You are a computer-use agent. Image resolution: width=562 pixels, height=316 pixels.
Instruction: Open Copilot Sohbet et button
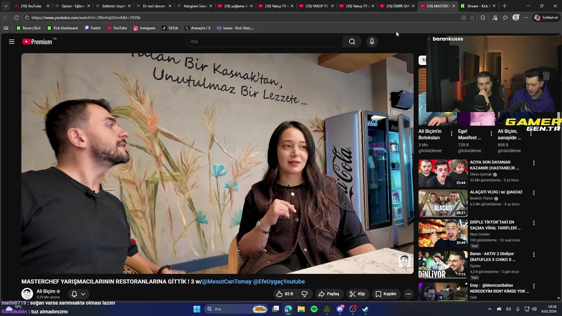click(546, 18)
